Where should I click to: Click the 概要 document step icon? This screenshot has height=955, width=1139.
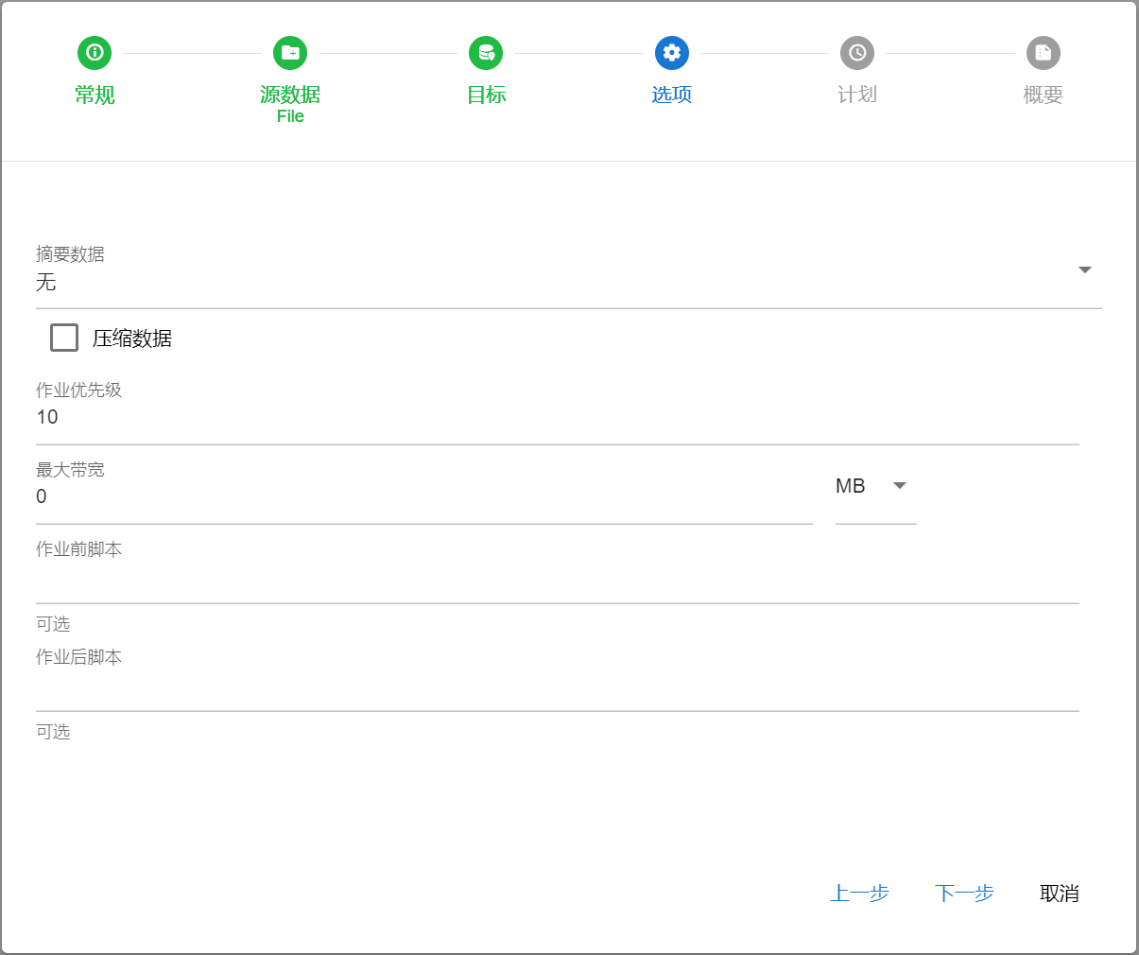(1044, 53)
